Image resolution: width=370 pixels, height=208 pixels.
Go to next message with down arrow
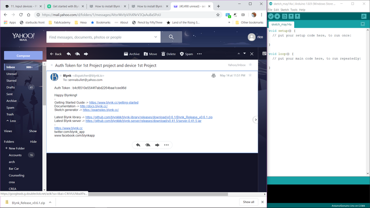(x=245, y=54)
